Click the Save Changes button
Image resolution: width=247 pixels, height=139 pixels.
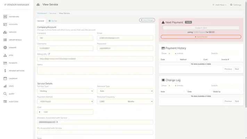click(x=147, y=20)
